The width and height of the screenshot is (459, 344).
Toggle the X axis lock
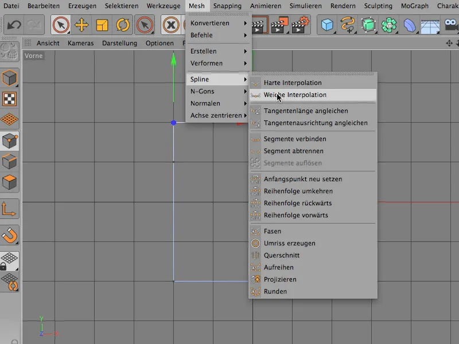click(171, 25)
